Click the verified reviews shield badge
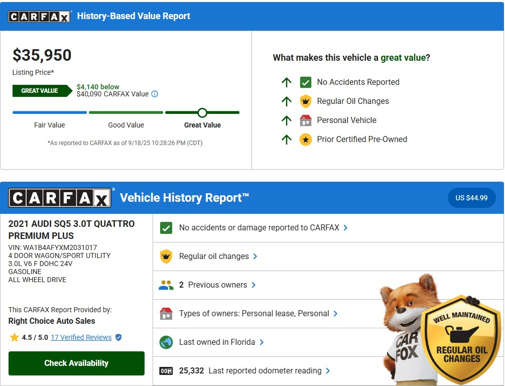The width and height of the screenshot is (505, 386). (x=118, y=337)
